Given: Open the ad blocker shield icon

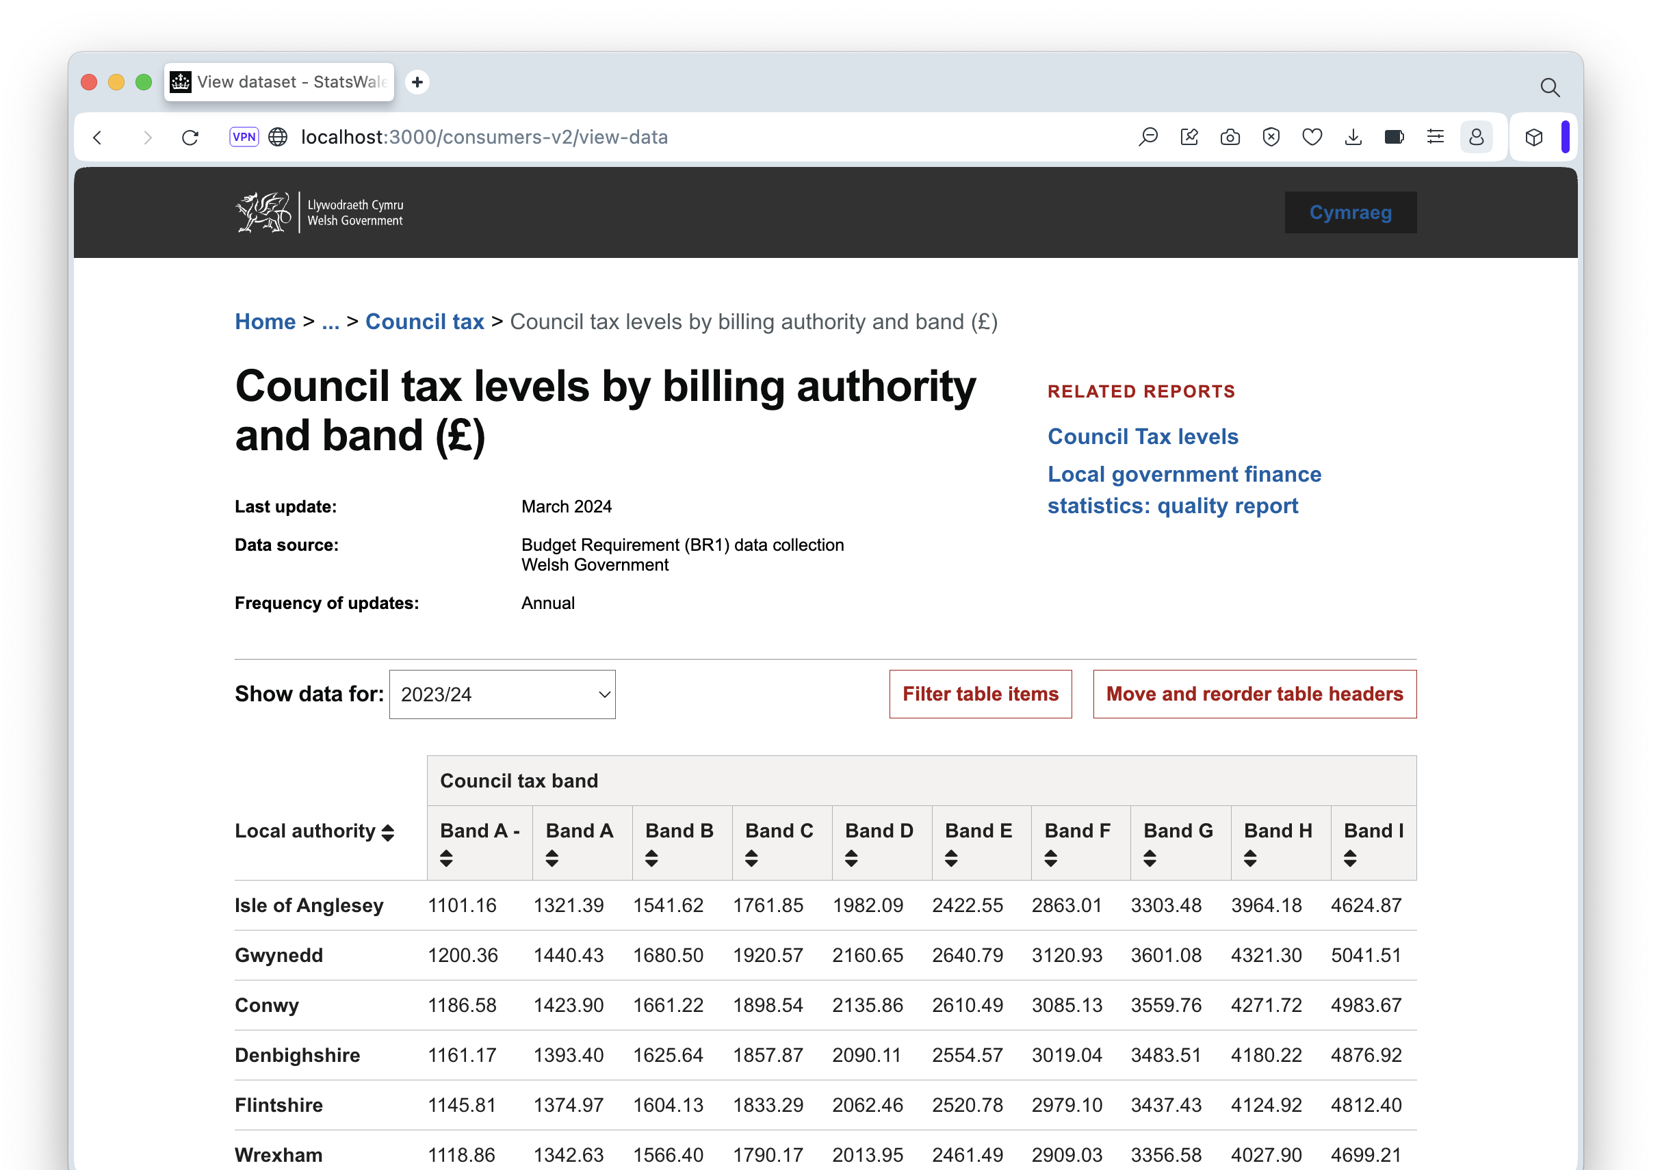Looking at the screenshot, I should (1271, 137).
